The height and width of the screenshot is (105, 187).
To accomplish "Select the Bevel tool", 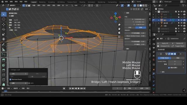I will point(4,70).
